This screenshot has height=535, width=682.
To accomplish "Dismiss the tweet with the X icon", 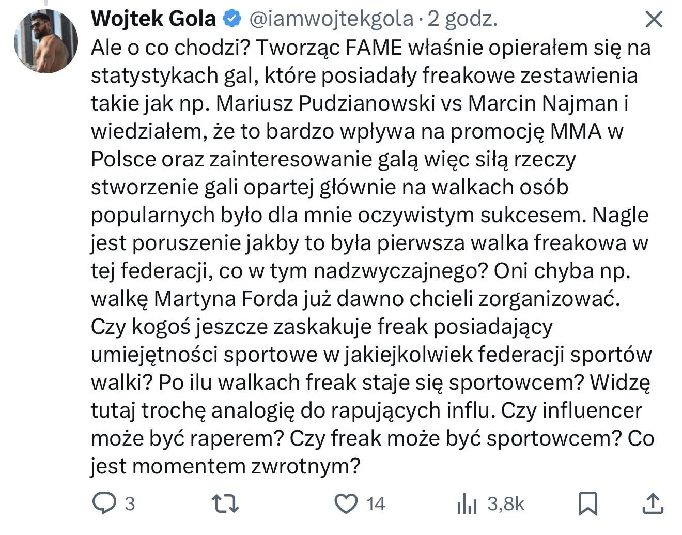I will pos(654,20).
